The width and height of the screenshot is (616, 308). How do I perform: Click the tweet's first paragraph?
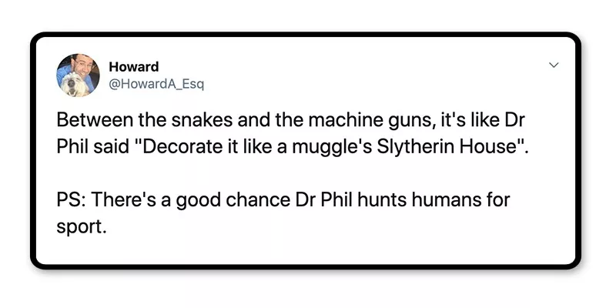click(x=293, y=134)
